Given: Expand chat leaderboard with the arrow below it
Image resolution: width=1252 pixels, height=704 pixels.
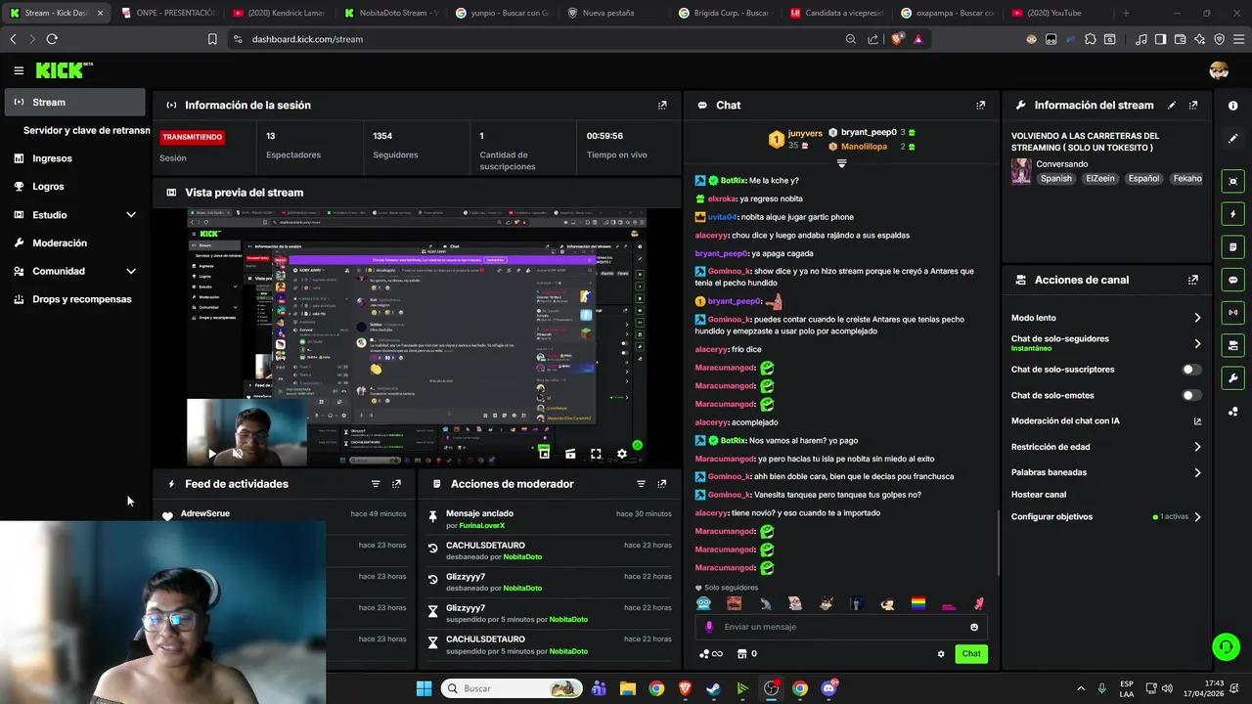Looking at the screenshot, I should click(841, 163).
